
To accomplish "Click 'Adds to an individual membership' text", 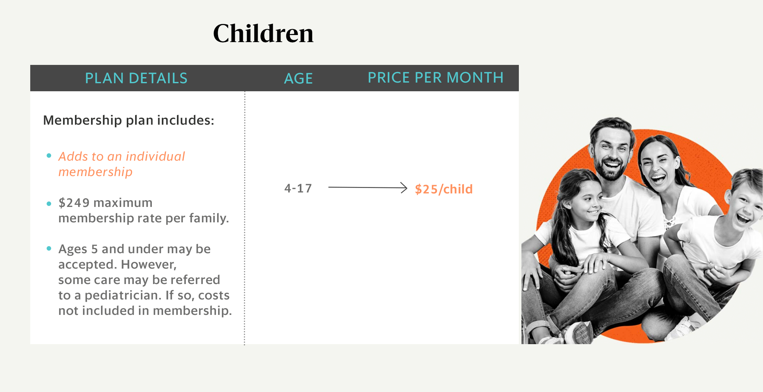I will [x=122, y=164].
